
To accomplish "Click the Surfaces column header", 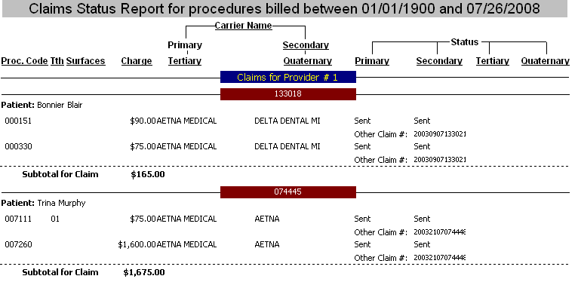I will [86, 61].
